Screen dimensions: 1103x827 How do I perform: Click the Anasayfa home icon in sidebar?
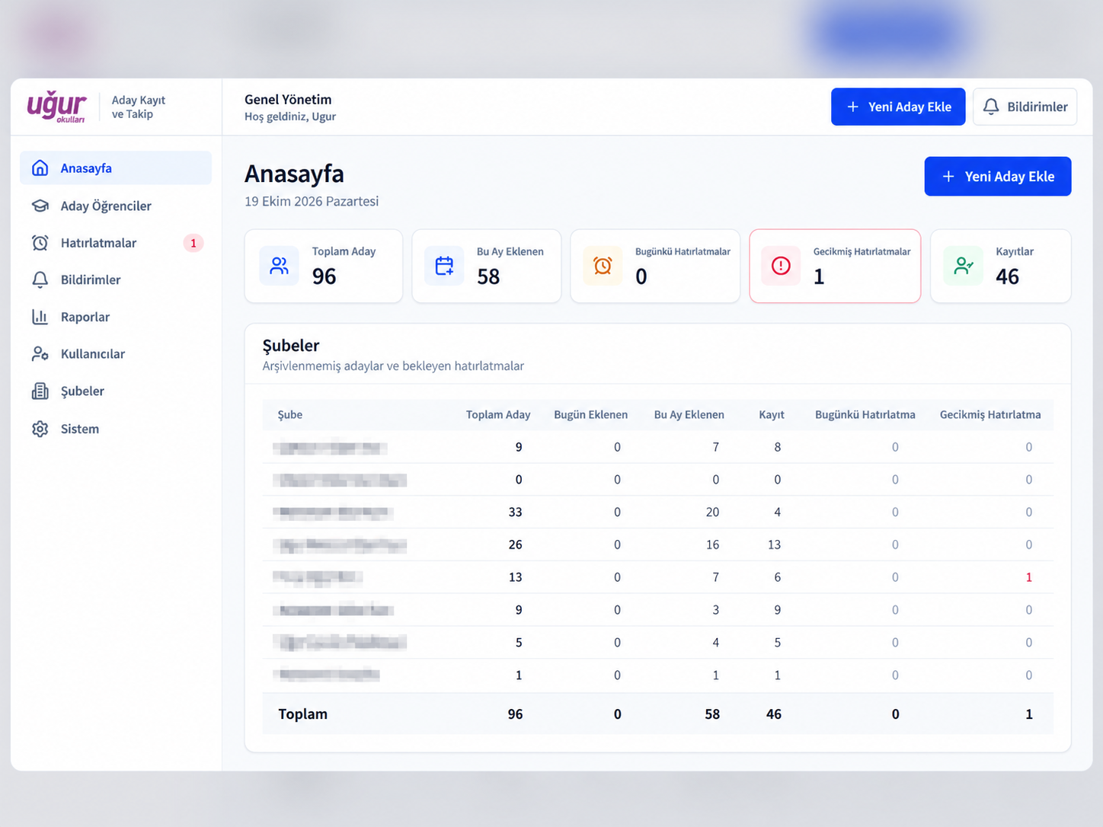tap(40, 168)
